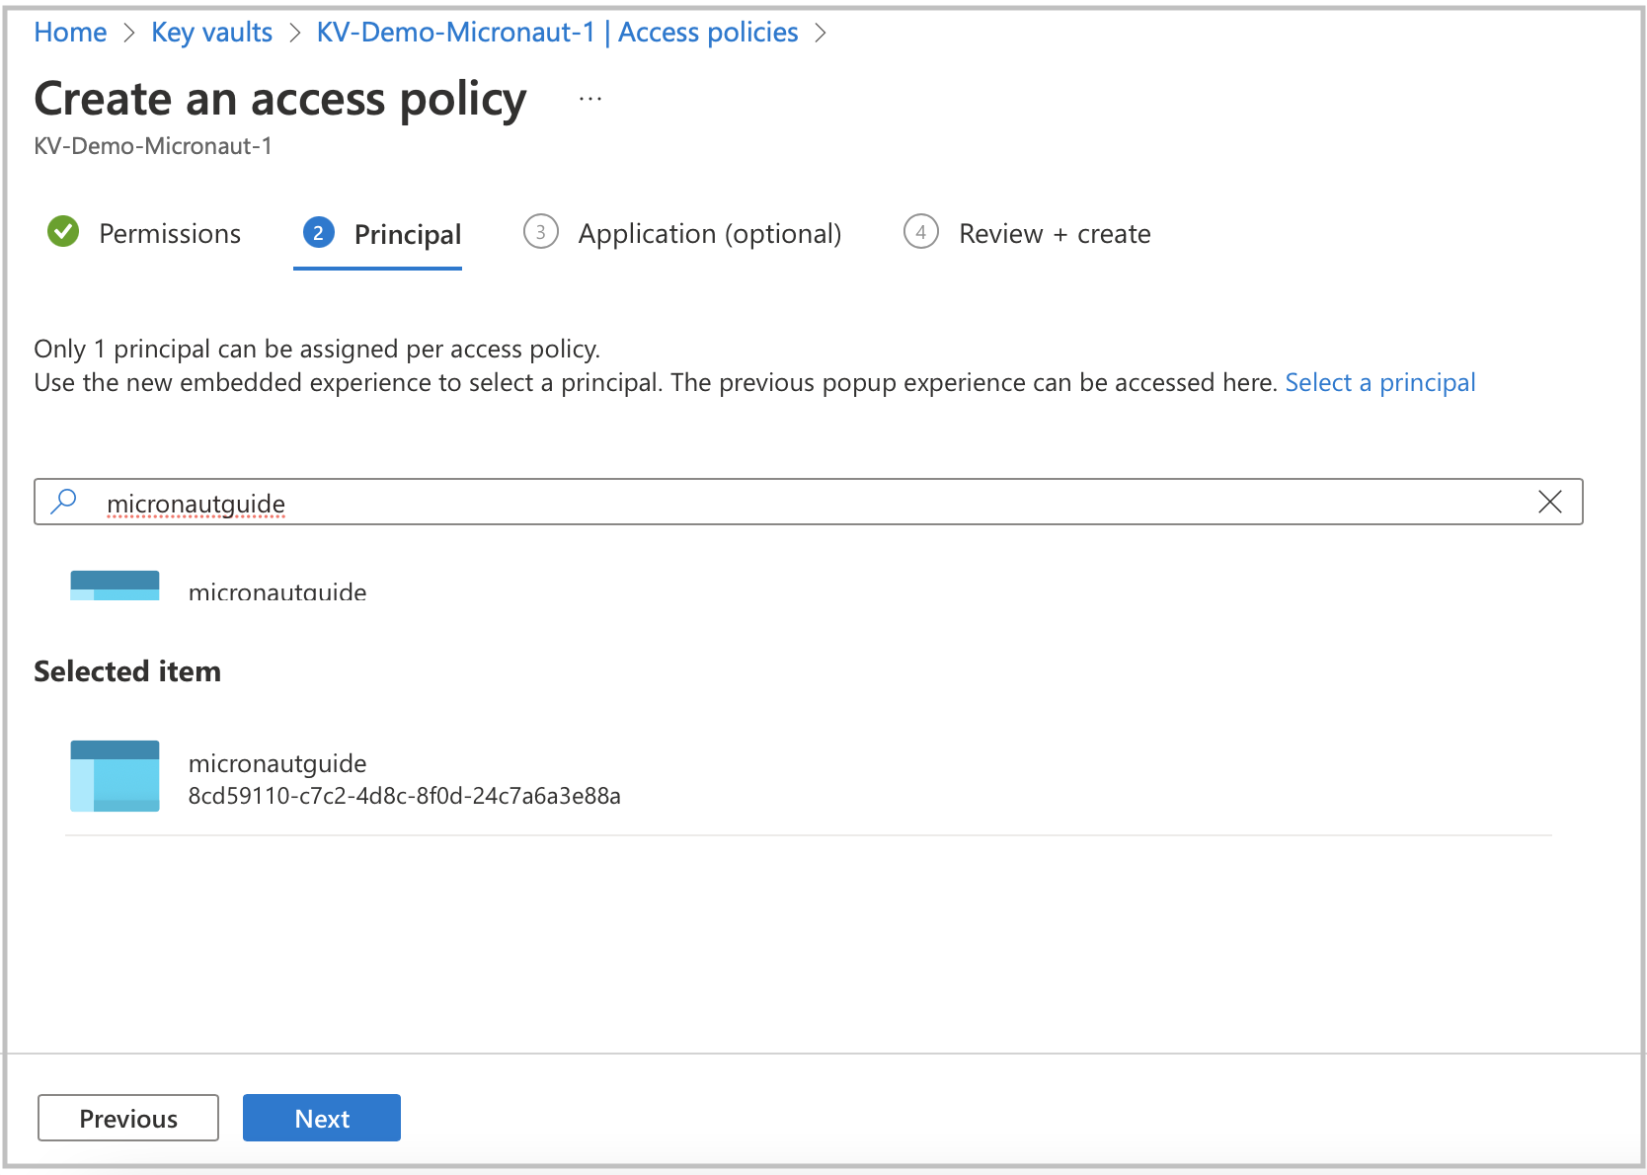Viewport: 1647px width, 1175px height.
Task: Click the green Permissions checkmark icon
Action: pyautogui.click(x=63, y=232)
